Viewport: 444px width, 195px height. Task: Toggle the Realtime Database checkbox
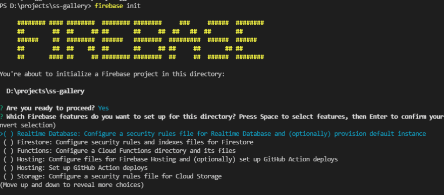point(9,134)
